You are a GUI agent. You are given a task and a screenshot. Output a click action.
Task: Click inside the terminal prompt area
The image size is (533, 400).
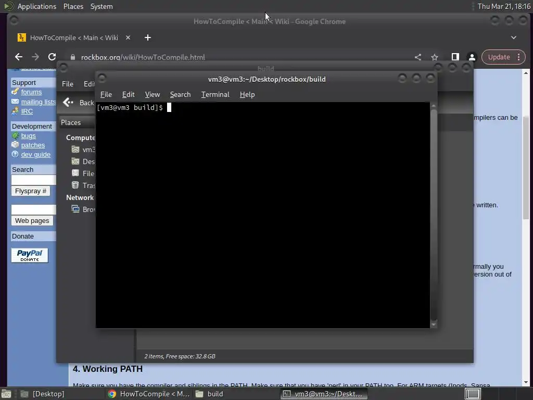coord(262,215)
